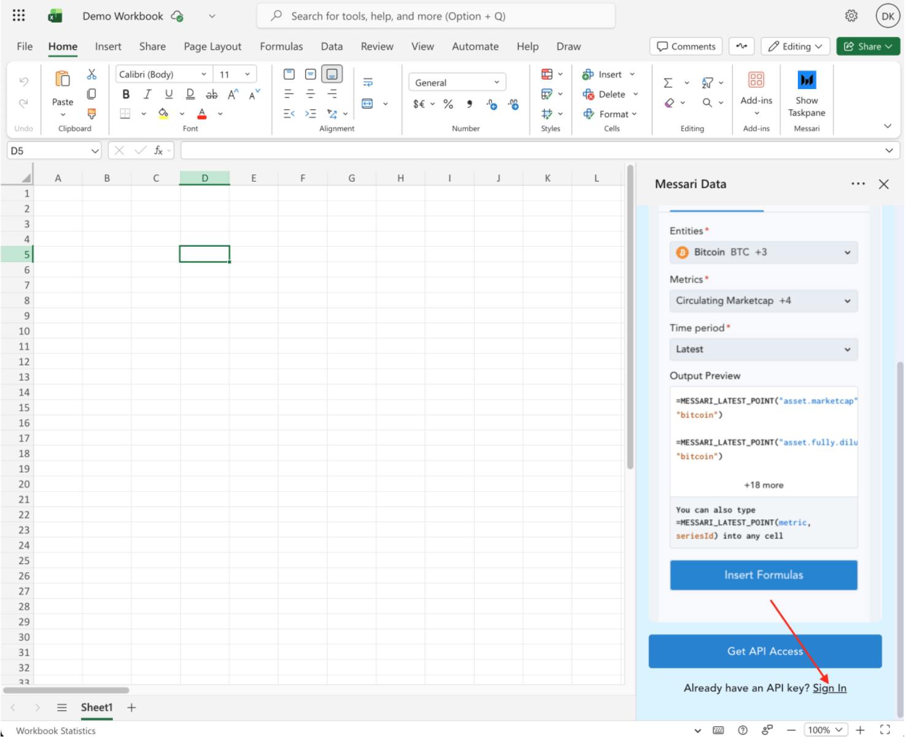906x739 pixels.
Task: Open the Add-ins gallery icon
Action: click(756, 80)
